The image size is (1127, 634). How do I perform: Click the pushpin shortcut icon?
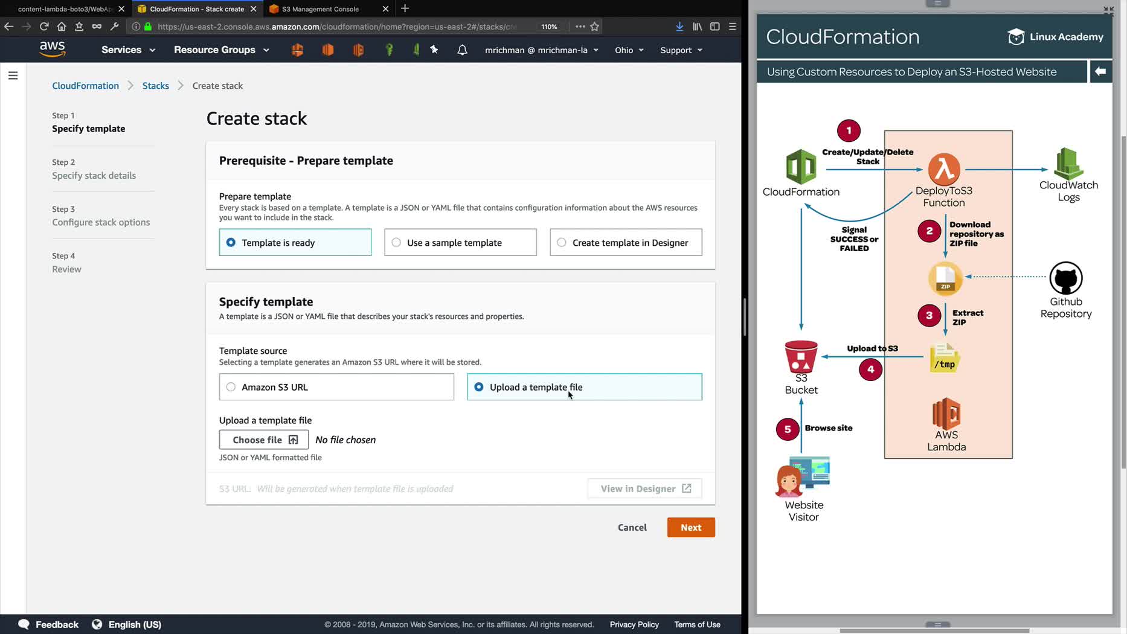point(434,50)
